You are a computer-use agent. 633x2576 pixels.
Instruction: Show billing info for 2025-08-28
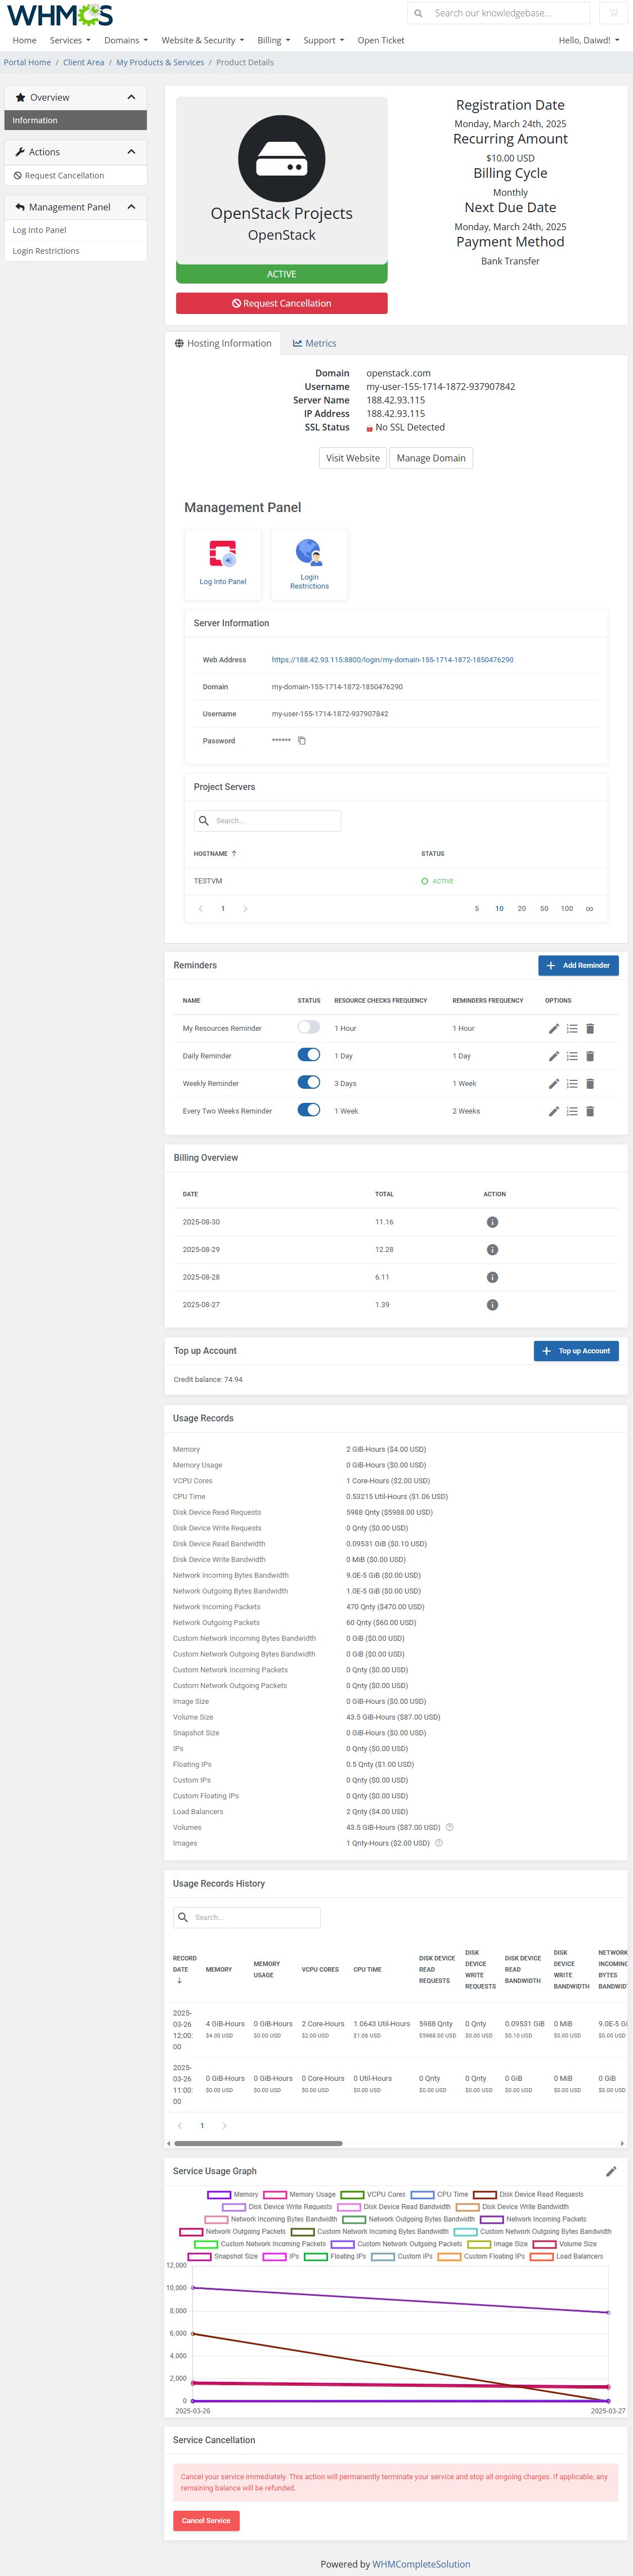click(x=492, y=1277)
